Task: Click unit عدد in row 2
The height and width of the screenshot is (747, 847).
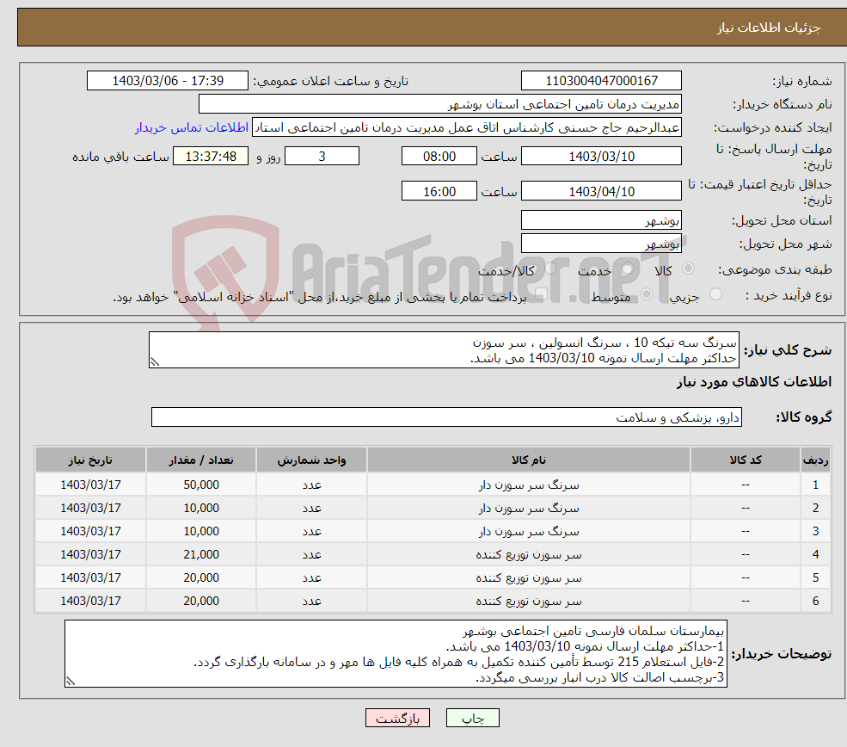Action: 311,509
